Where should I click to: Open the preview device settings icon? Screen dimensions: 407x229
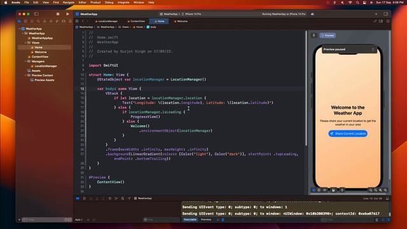(x=333, y=190)
